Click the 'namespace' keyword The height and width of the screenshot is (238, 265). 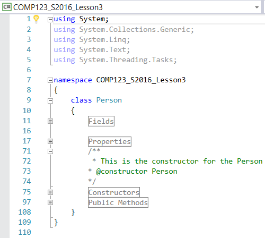(x=73, y=80)
